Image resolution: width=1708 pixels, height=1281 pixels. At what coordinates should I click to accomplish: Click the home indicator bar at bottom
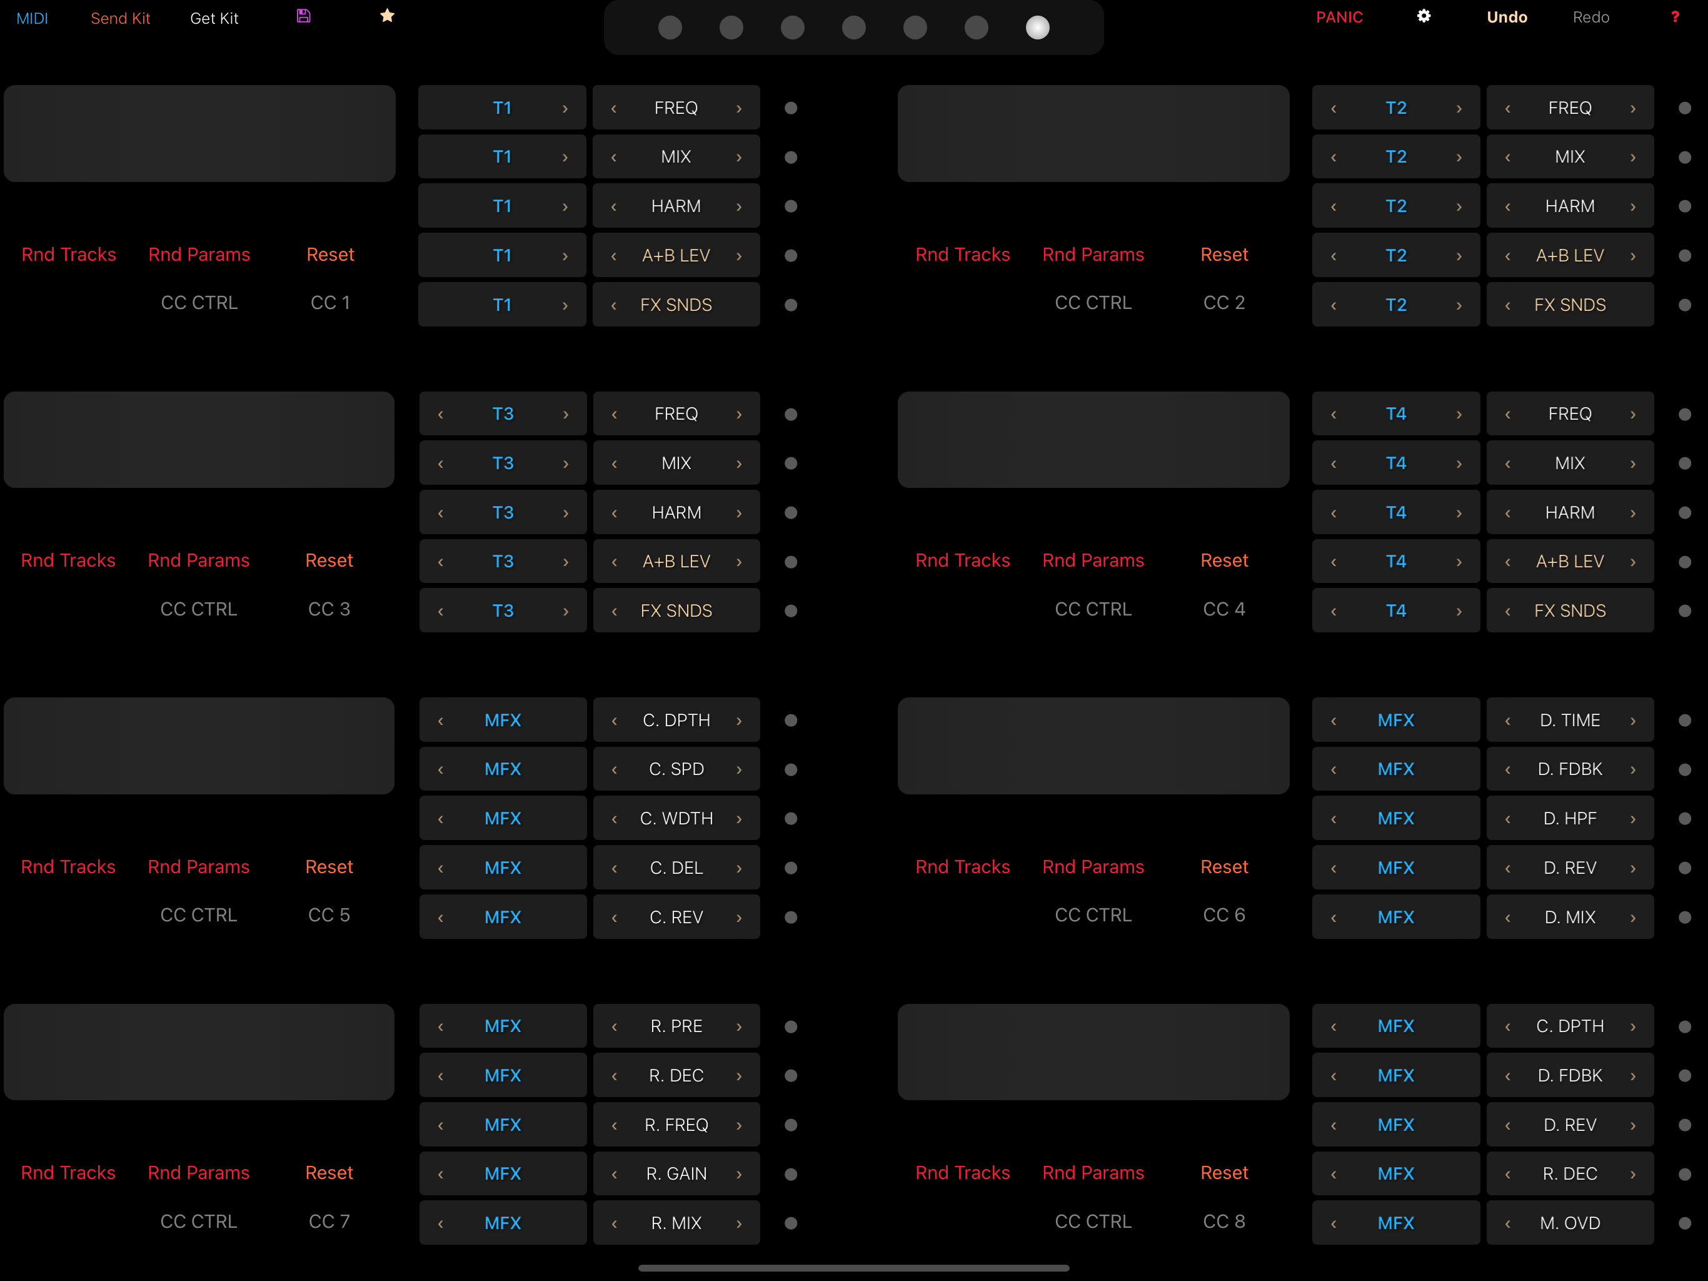click(x=854, y=1268)
